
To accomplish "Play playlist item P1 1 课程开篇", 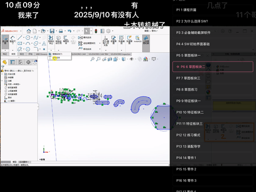I will pyautogui.click(x=212, y=10).
